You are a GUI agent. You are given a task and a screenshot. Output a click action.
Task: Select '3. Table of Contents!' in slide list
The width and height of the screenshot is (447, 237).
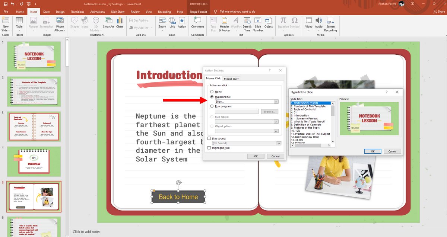(x=310, y=109)
